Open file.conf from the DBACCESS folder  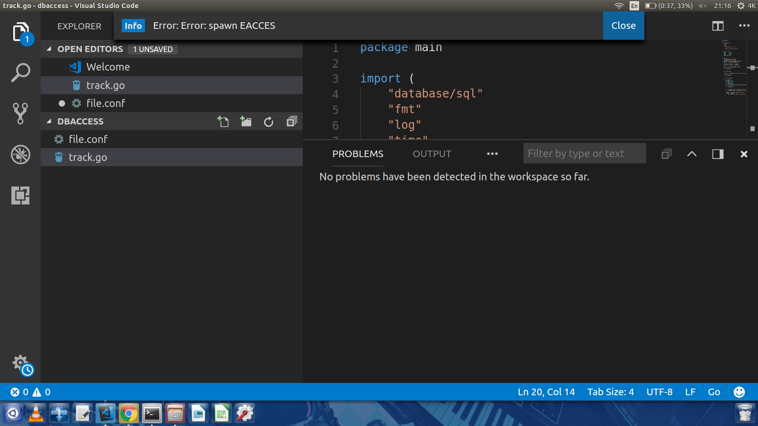(x=171, y=139)
